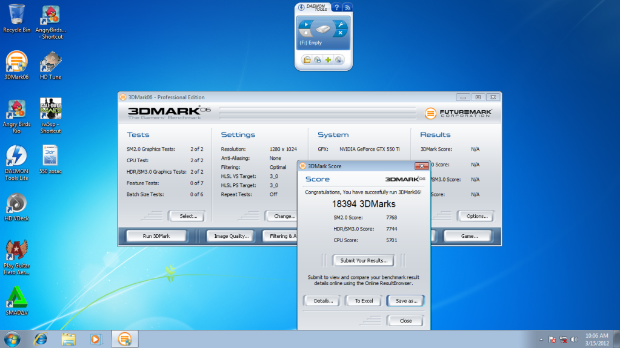Click the rightmost disc icon in the gadget's bottom row
This screenshot has height=348, width=620.
tap(339, 60)
